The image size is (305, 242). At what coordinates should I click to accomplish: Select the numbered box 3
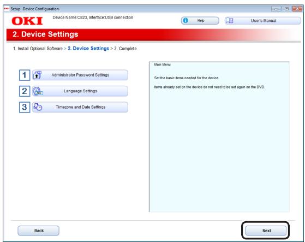pos(25,107)
